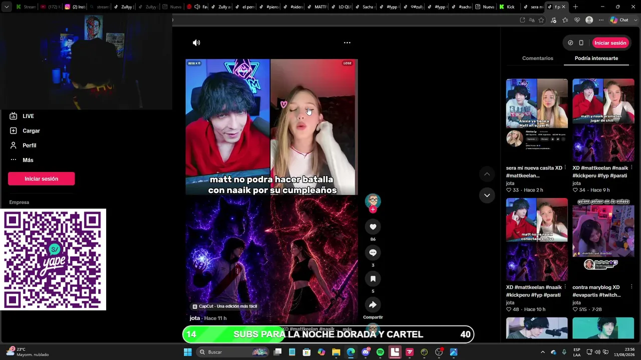Show hidden system tray icons
This screenshot has width=641, height=360.
[542, 352]
